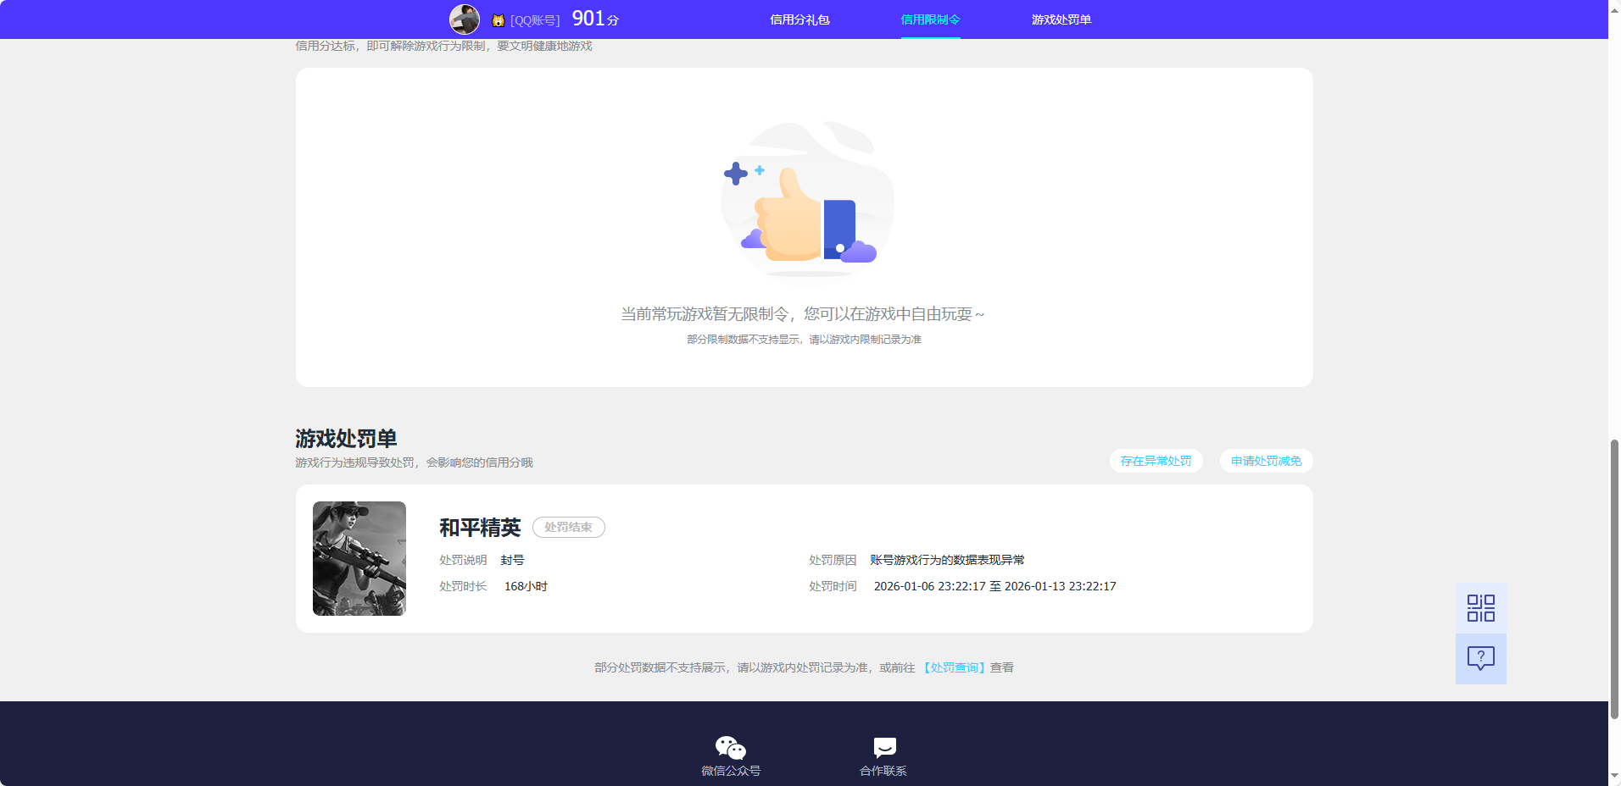1621x786 pixels.
Task: Switch to 游戏处罚单 tab
Action: [x=1061, y=19]
